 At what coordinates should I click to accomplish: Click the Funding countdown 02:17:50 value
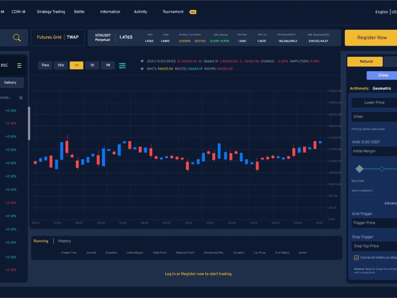(200, 41)
